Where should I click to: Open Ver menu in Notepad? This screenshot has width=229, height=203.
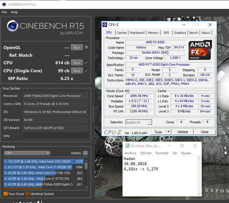(175, 153)
